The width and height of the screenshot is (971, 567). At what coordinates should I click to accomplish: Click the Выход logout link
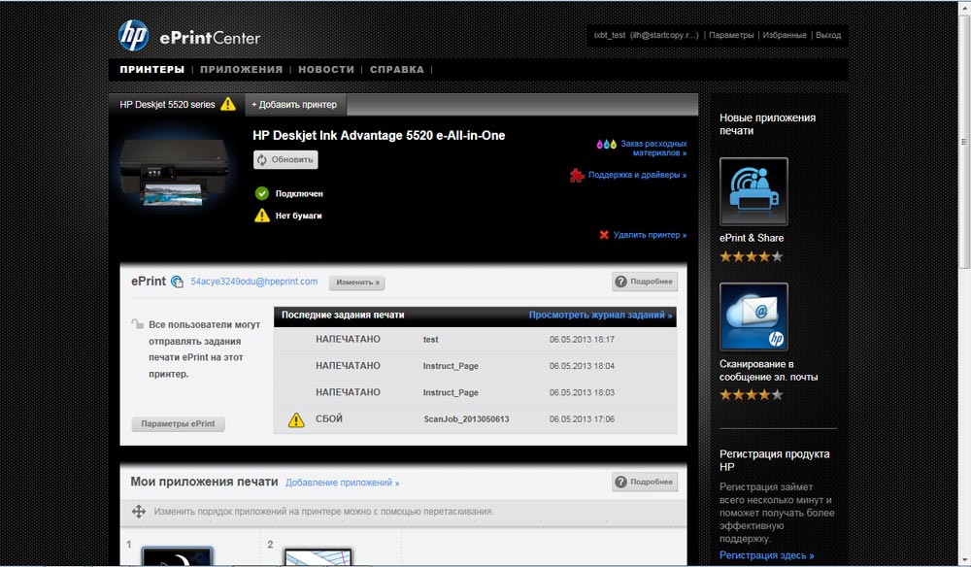click(x=828, y=35)
